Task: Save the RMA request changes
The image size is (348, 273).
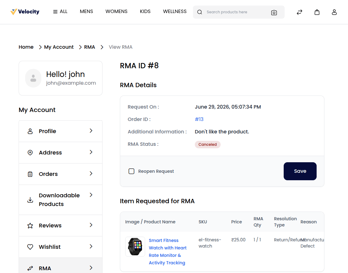Action: click(300, 171)
